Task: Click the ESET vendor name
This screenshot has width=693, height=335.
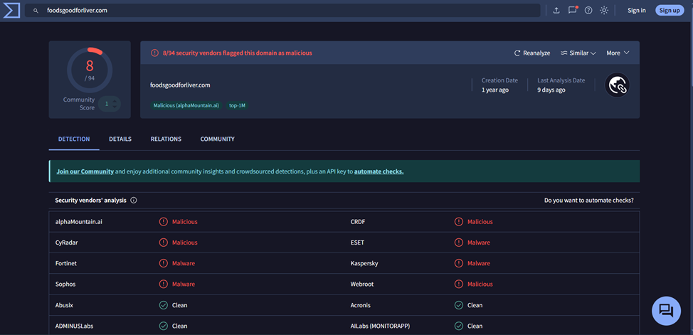Action: click(x=358, y=243)
